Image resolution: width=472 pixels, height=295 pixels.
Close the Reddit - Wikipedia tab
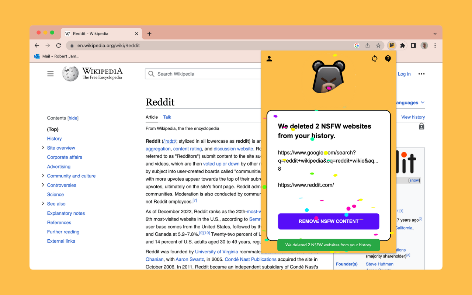coord(136,34)
